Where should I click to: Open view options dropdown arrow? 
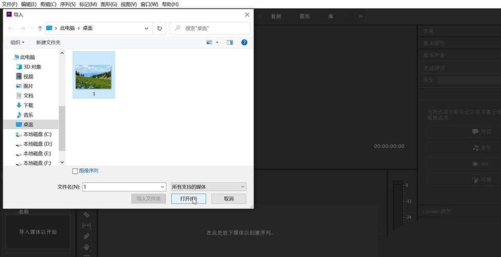point(217,42)
